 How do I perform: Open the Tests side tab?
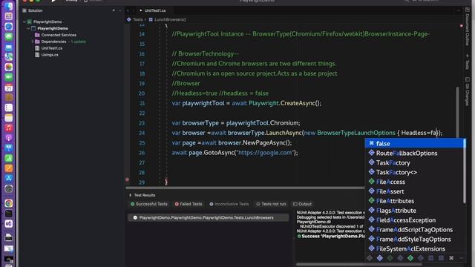pyautogui.click(x=467, y=62)
